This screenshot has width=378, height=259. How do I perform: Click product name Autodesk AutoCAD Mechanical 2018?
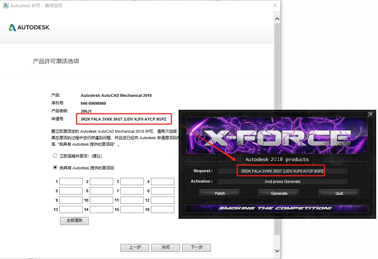tap(116, 95)
